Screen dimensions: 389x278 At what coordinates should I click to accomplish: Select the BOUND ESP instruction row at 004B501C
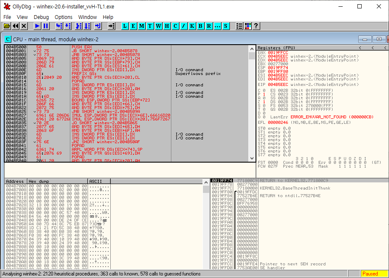[x=127, y=100]
